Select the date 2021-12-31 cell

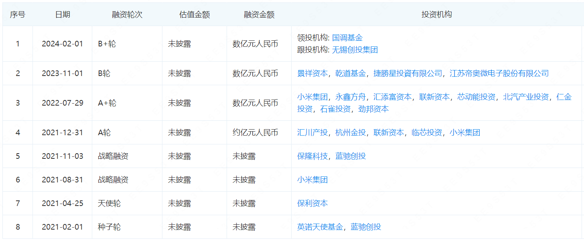pos(63,132)
